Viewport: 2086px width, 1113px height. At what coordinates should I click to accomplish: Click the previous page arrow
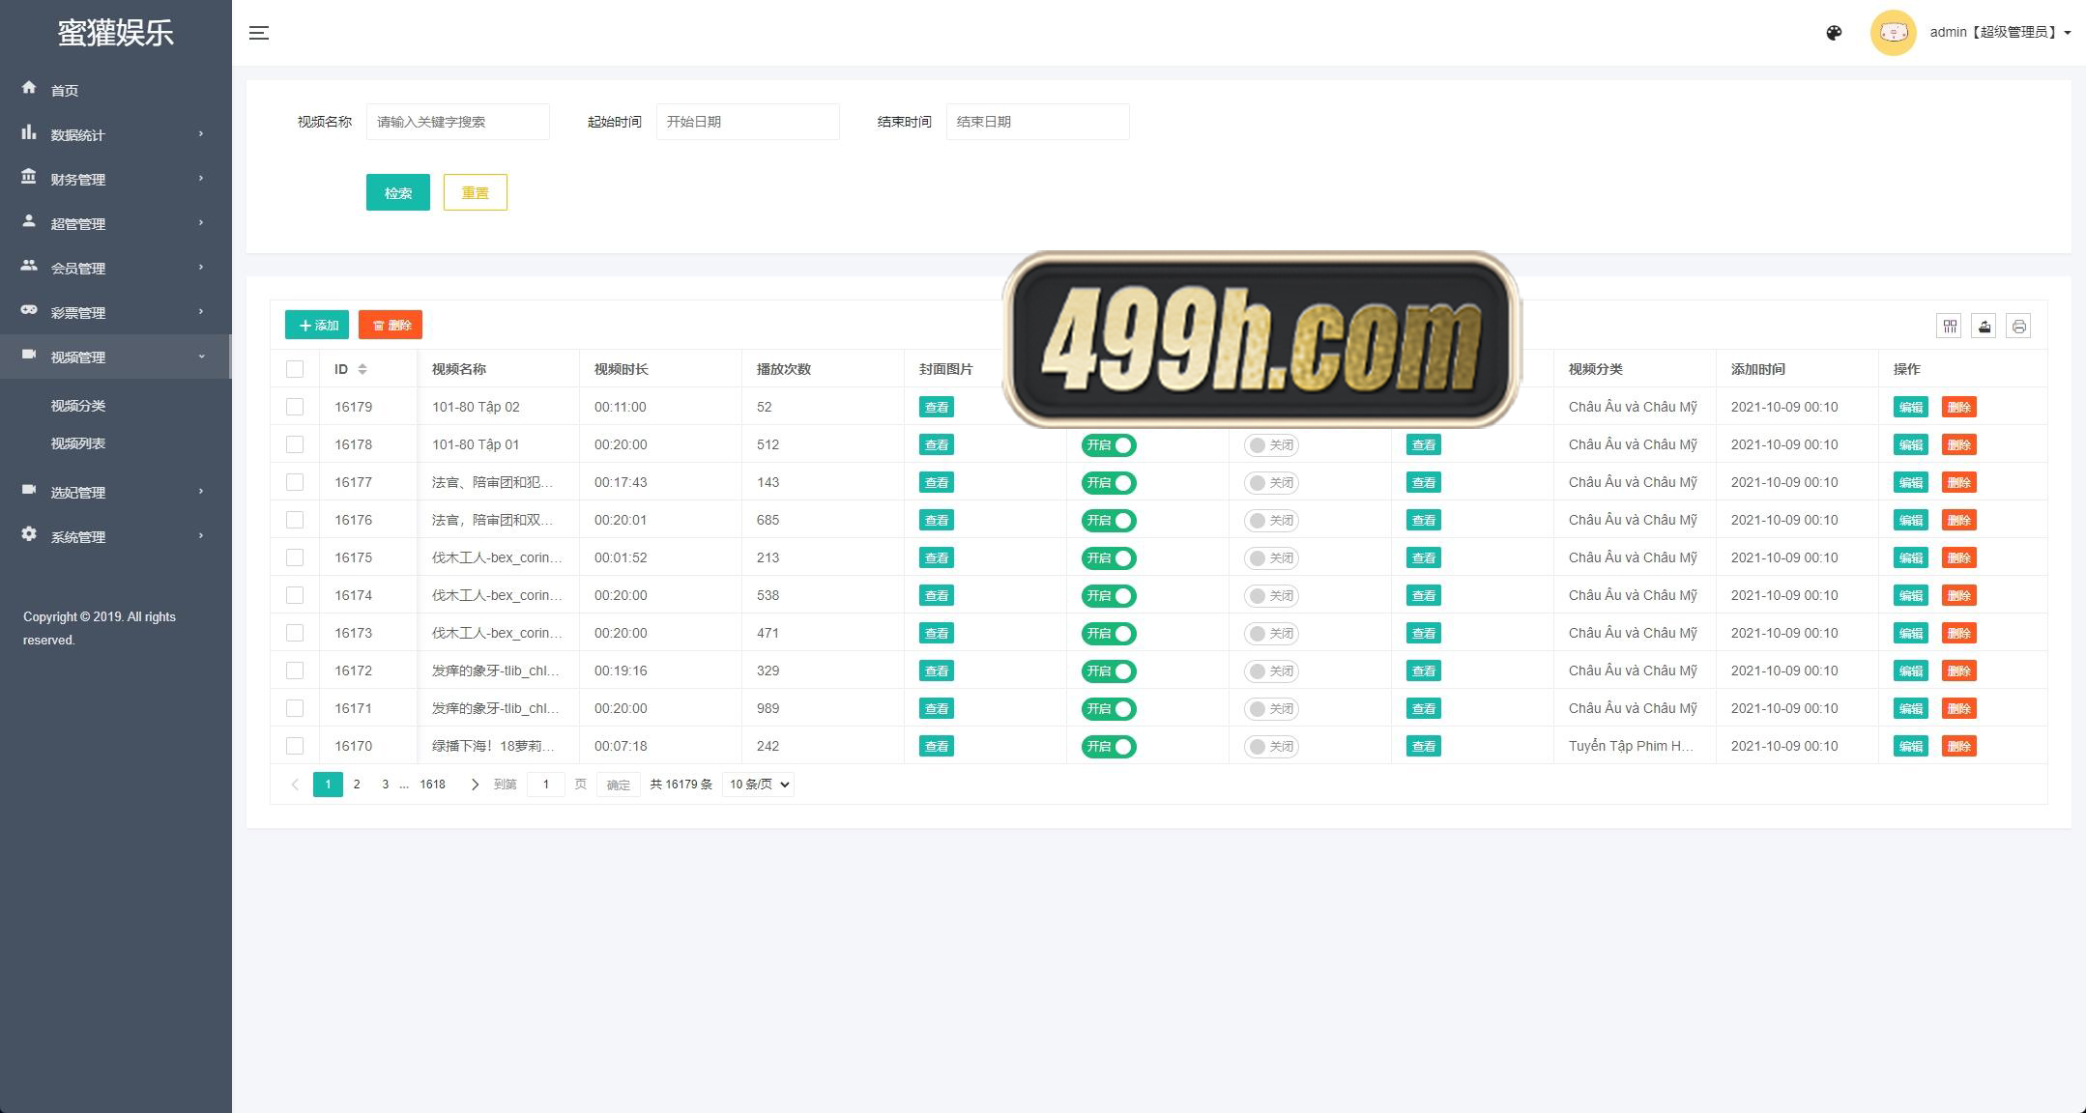click(x=295, y=785)
